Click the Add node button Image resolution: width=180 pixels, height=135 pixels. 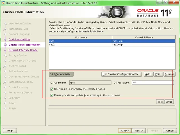pos(149,74)
